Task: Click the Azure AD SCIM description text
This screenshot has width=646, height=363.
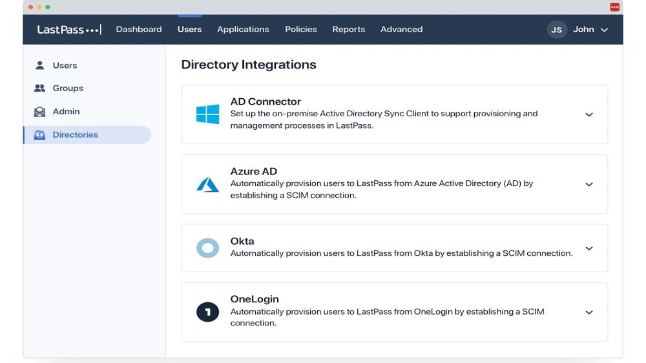Action: point(382,189)
